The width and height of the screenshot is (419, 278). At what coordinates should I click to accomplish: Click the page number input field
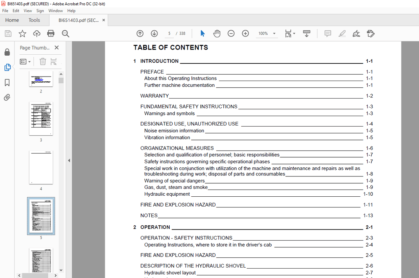[169, 33]
